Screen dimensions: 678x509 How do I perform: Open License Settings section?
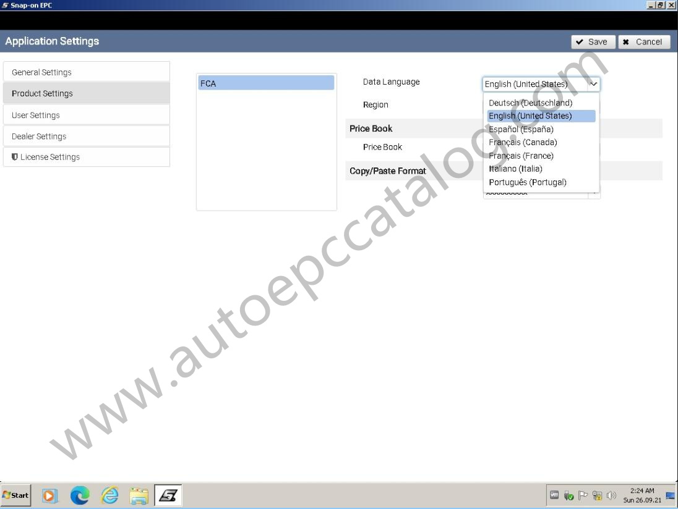[87, 157]
